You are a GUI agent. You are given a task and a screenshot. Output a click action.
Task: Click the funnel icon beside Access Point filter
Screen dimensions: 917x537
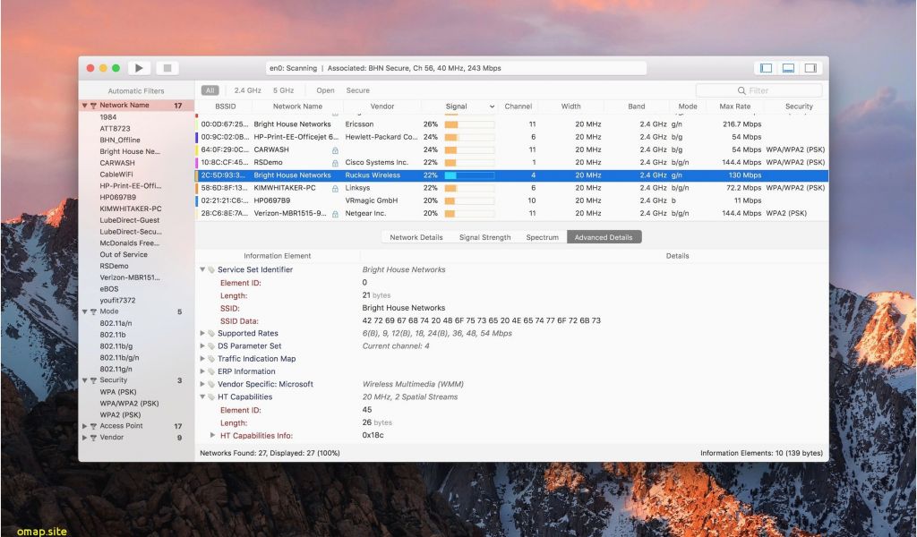click(x=93, y=427)
